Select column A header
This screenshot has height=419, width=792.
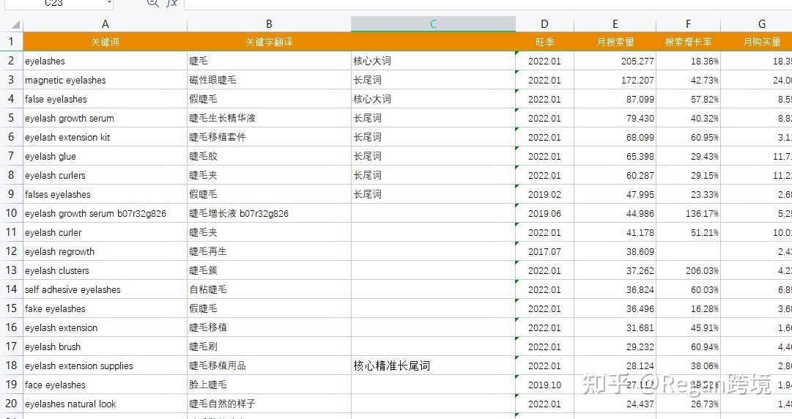(105, 24)
